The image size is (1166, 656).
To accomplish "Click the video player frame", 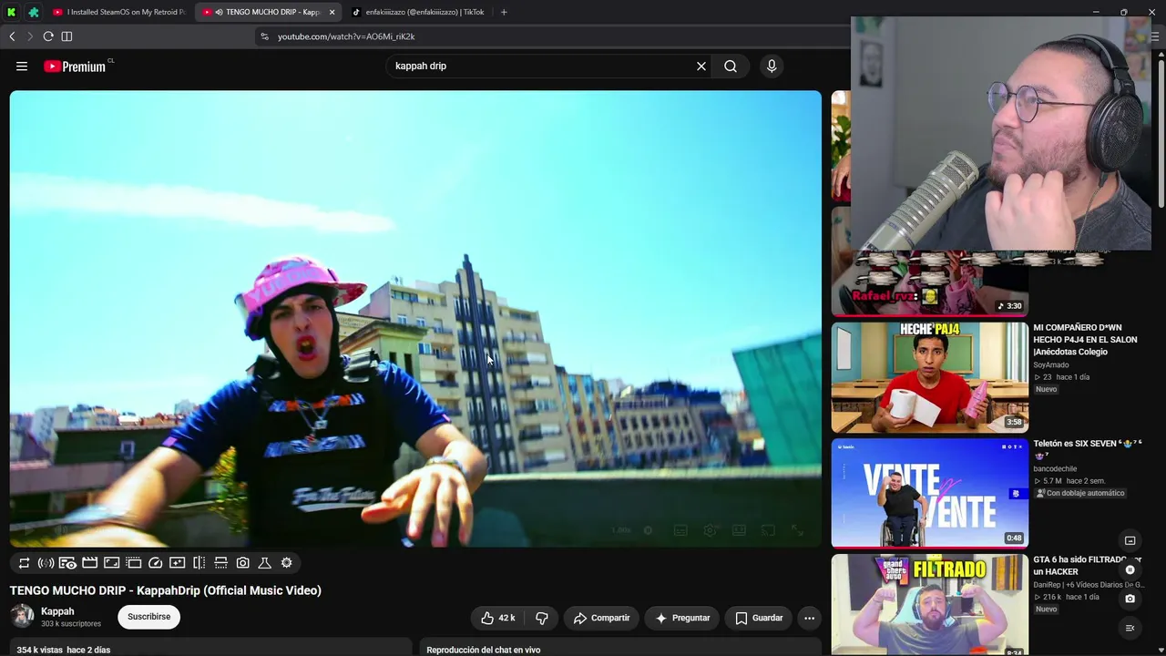I will [415, 319].
